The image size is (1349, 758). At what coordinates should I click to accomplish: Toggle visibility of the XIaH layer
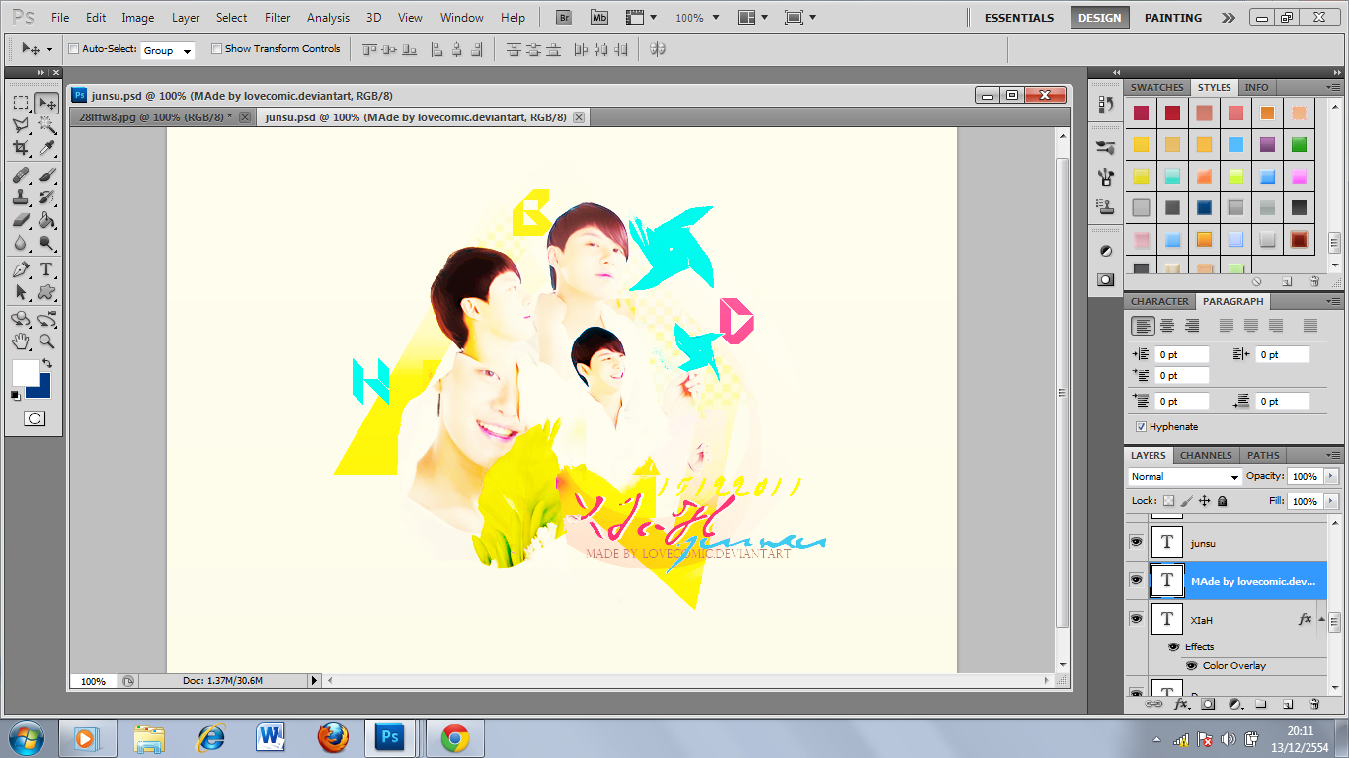point(1136,619)
